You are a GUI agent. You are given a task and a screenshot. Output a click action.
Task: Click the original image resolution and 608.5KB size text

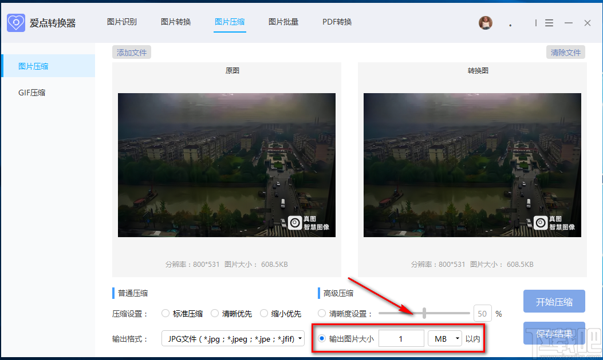(x=227, y=265)
